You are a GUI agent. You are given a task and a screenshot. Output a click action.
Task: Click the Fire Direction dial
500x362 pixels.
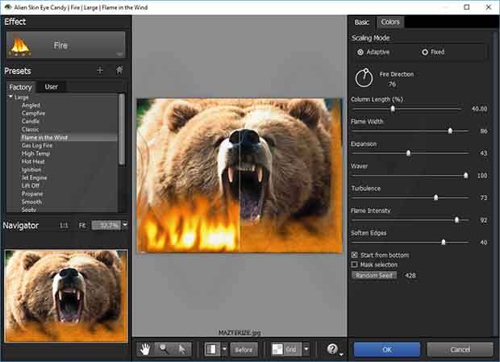(x=364, y=79)
